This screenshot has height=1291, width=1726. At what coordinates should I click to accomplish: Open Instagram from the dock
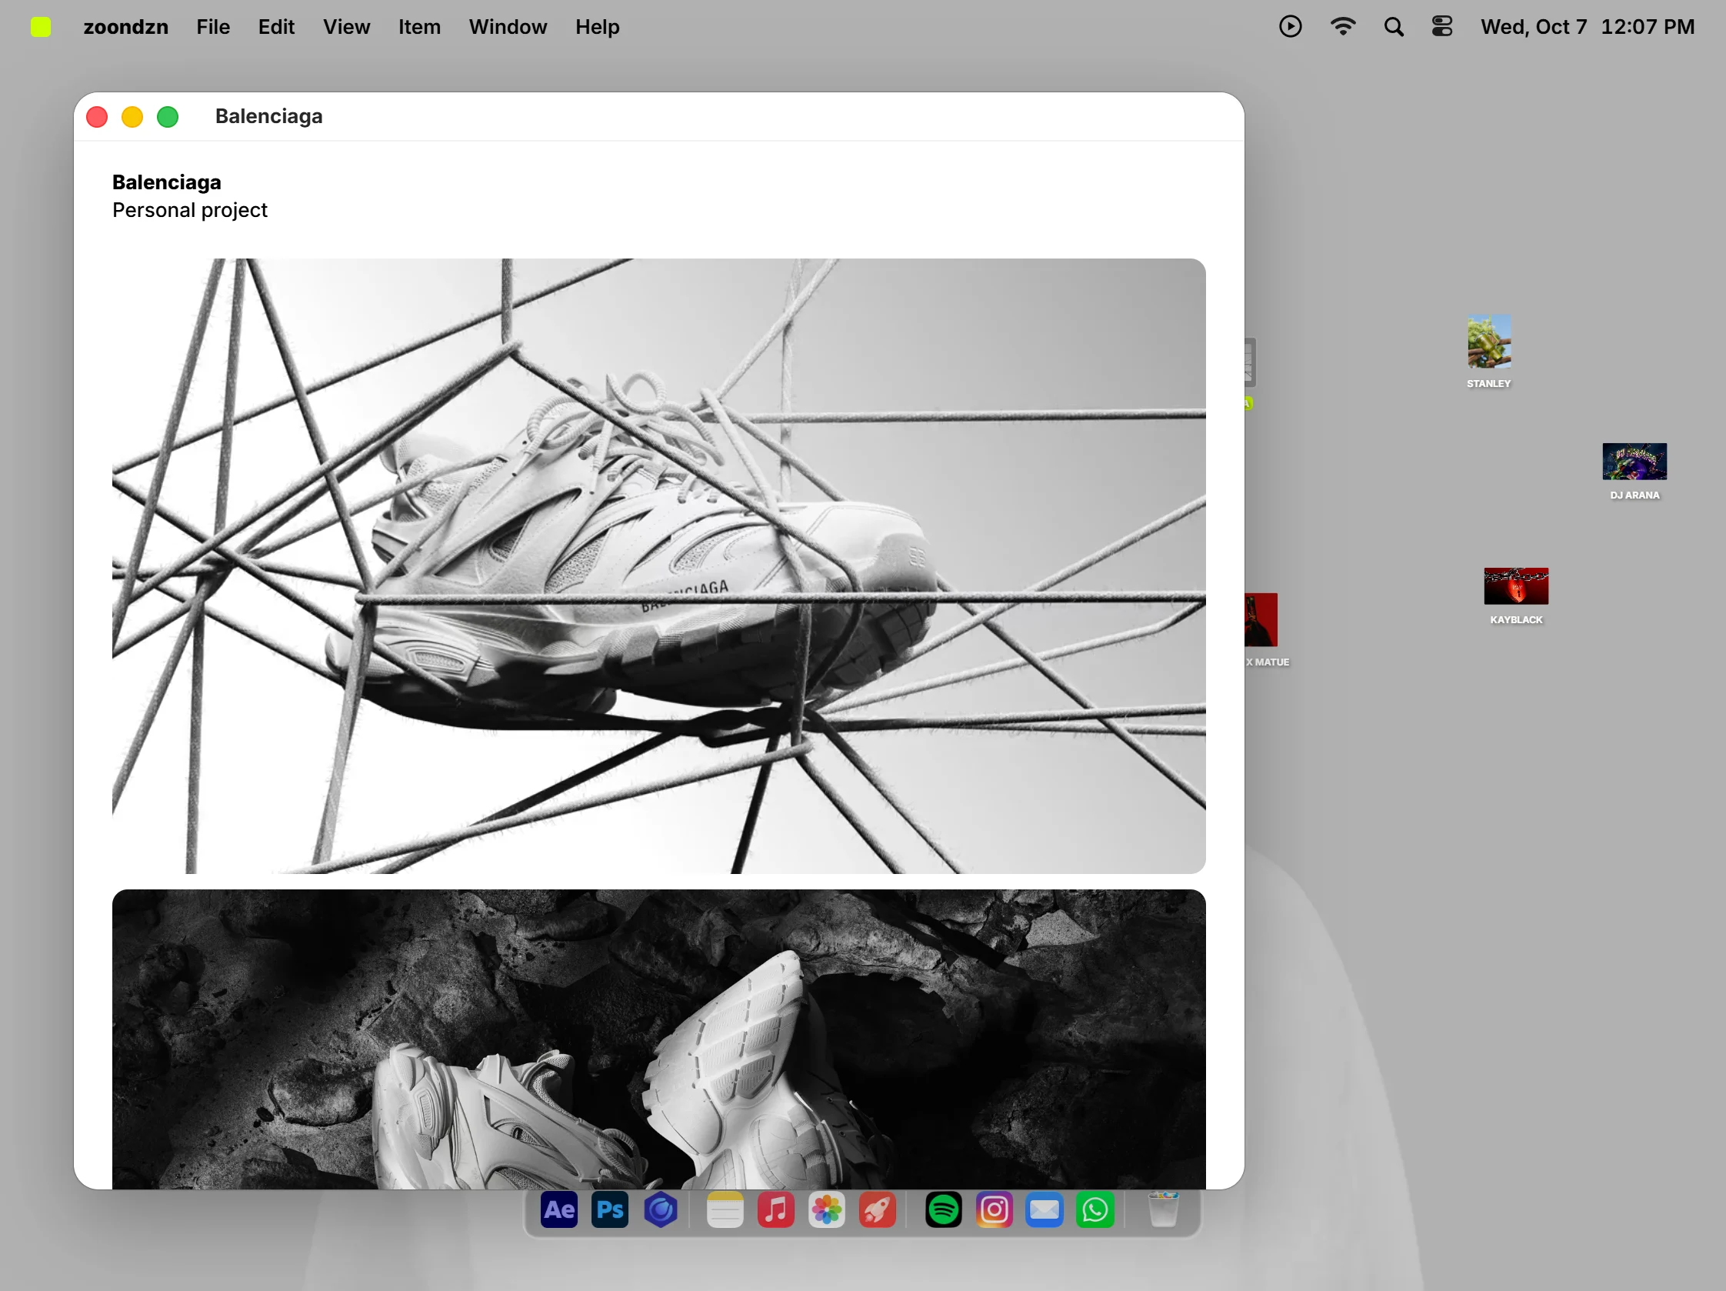point(994,1209)
